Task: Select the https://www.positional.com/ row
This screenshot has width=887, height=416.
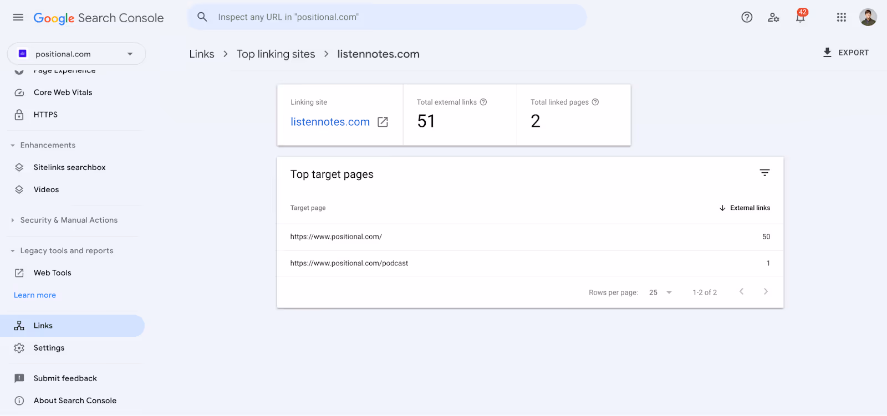Action: (x=530, y=237)
